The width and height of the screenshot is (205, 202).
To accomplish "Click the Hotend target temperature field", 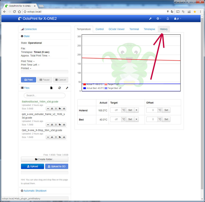I will click(x=116, y=110).
